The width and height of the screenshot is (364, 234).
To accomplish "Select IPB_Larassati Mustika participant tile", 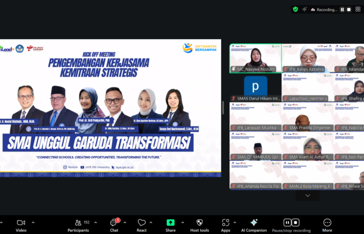I will coord(256,117).
